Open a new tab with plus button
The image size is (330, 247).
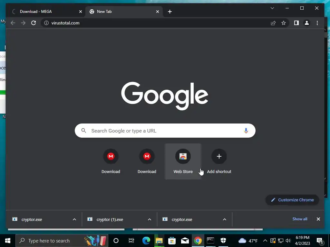(170, 12)
